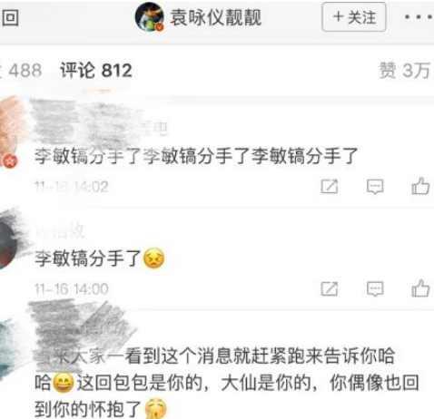The height and width of the screenshot is (419, 434).
Task: Reply to the 14:00 comment via bubble icon
Action: tap(375, 289)
